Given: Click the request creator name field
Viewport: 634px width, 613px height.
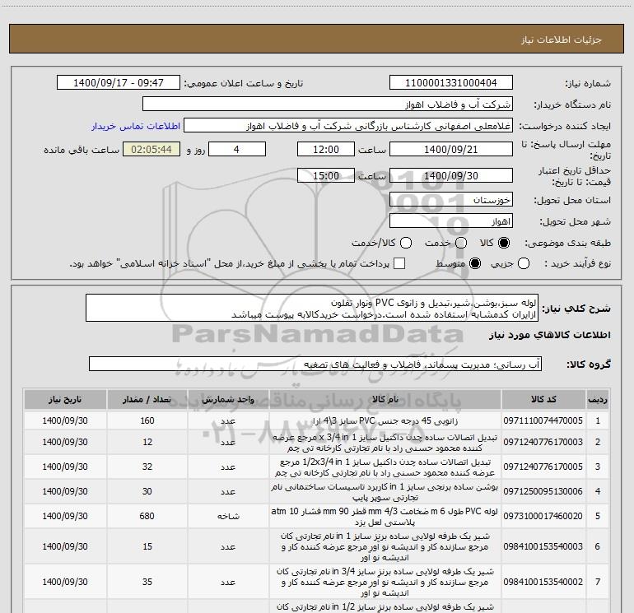Looking at the screenshot, I should point(348,126).
